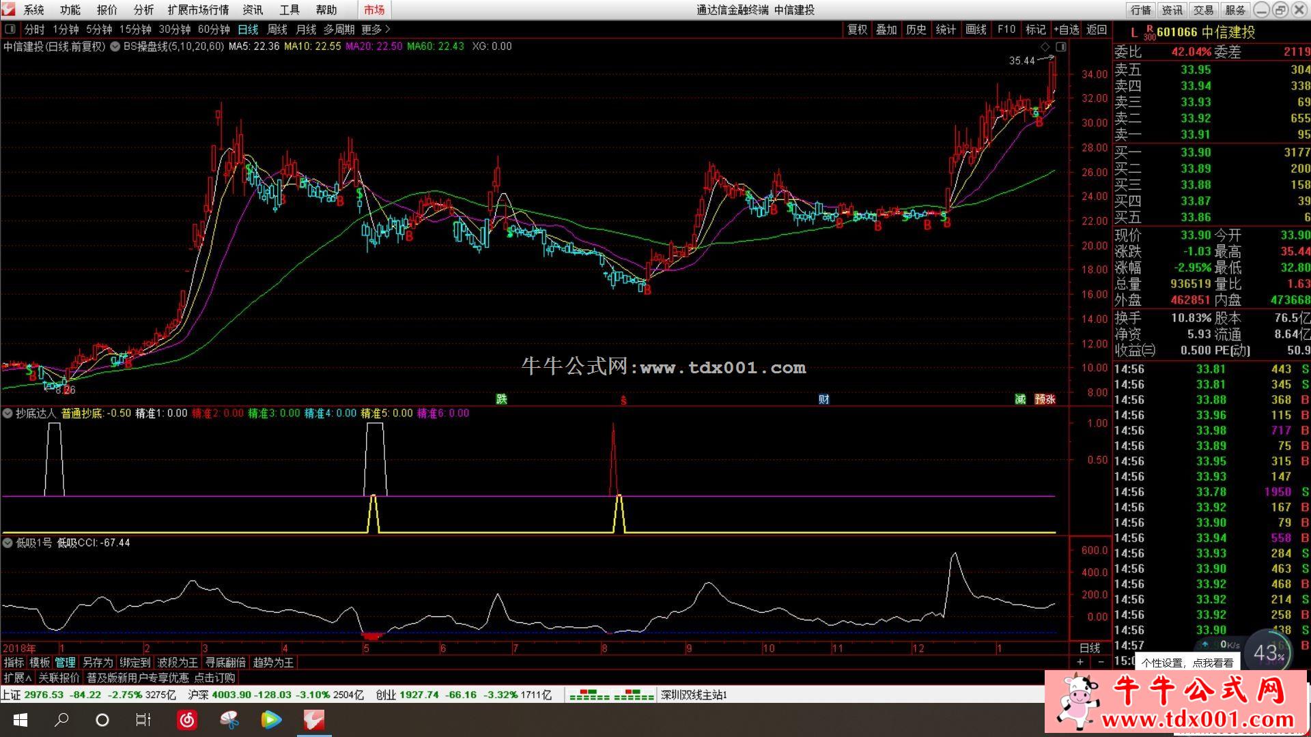
Task: Open the 扩展市场行情 menu
Action: coord(198,10)
